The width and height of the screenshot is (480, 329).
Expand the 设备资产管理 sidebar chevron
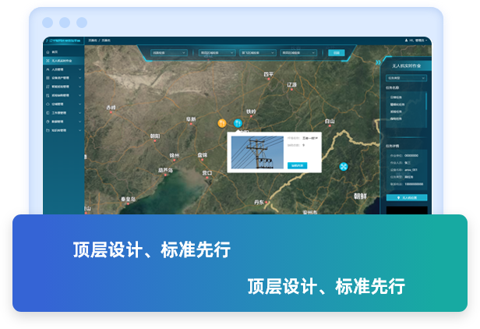tap(79, 78)
